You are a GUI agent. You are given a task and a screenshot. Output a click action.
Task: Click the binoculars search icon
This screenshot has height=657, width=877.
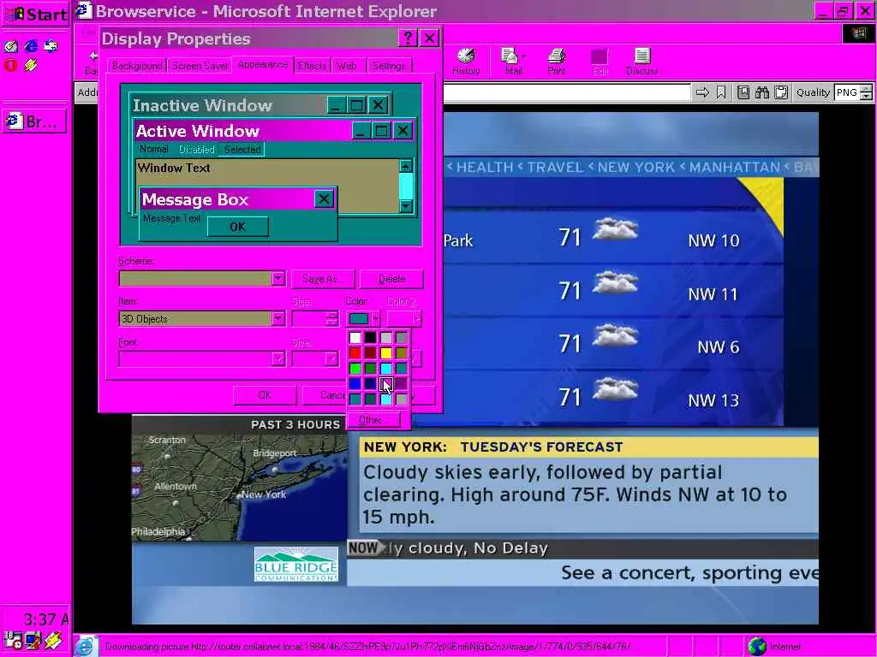[x=761, y=92]
